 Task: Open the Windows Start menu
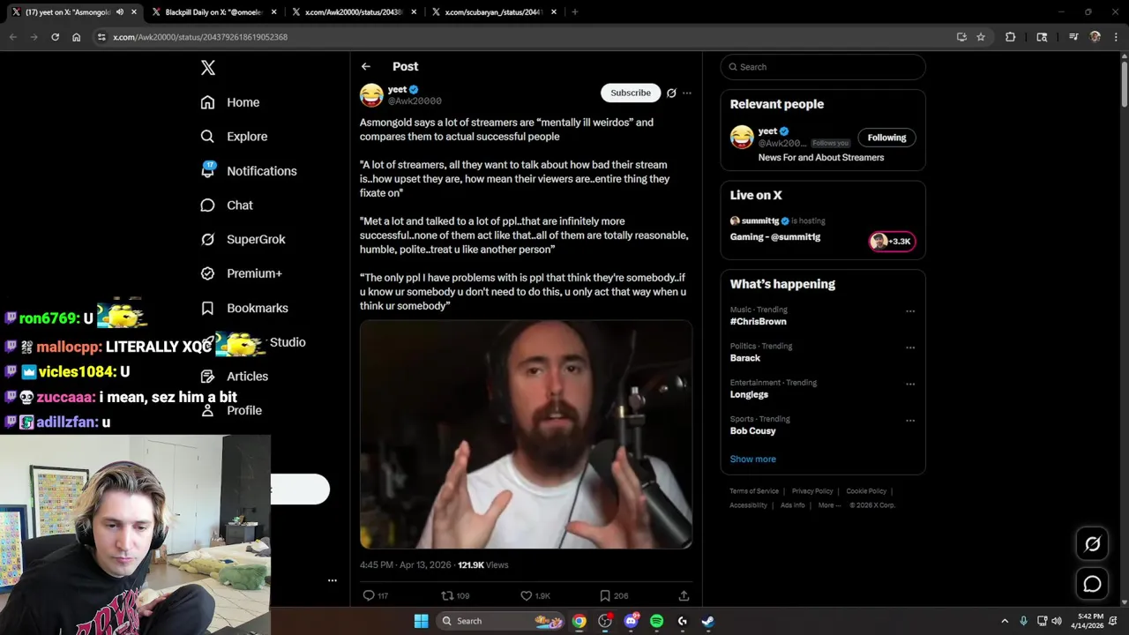[x=422, y=621]
